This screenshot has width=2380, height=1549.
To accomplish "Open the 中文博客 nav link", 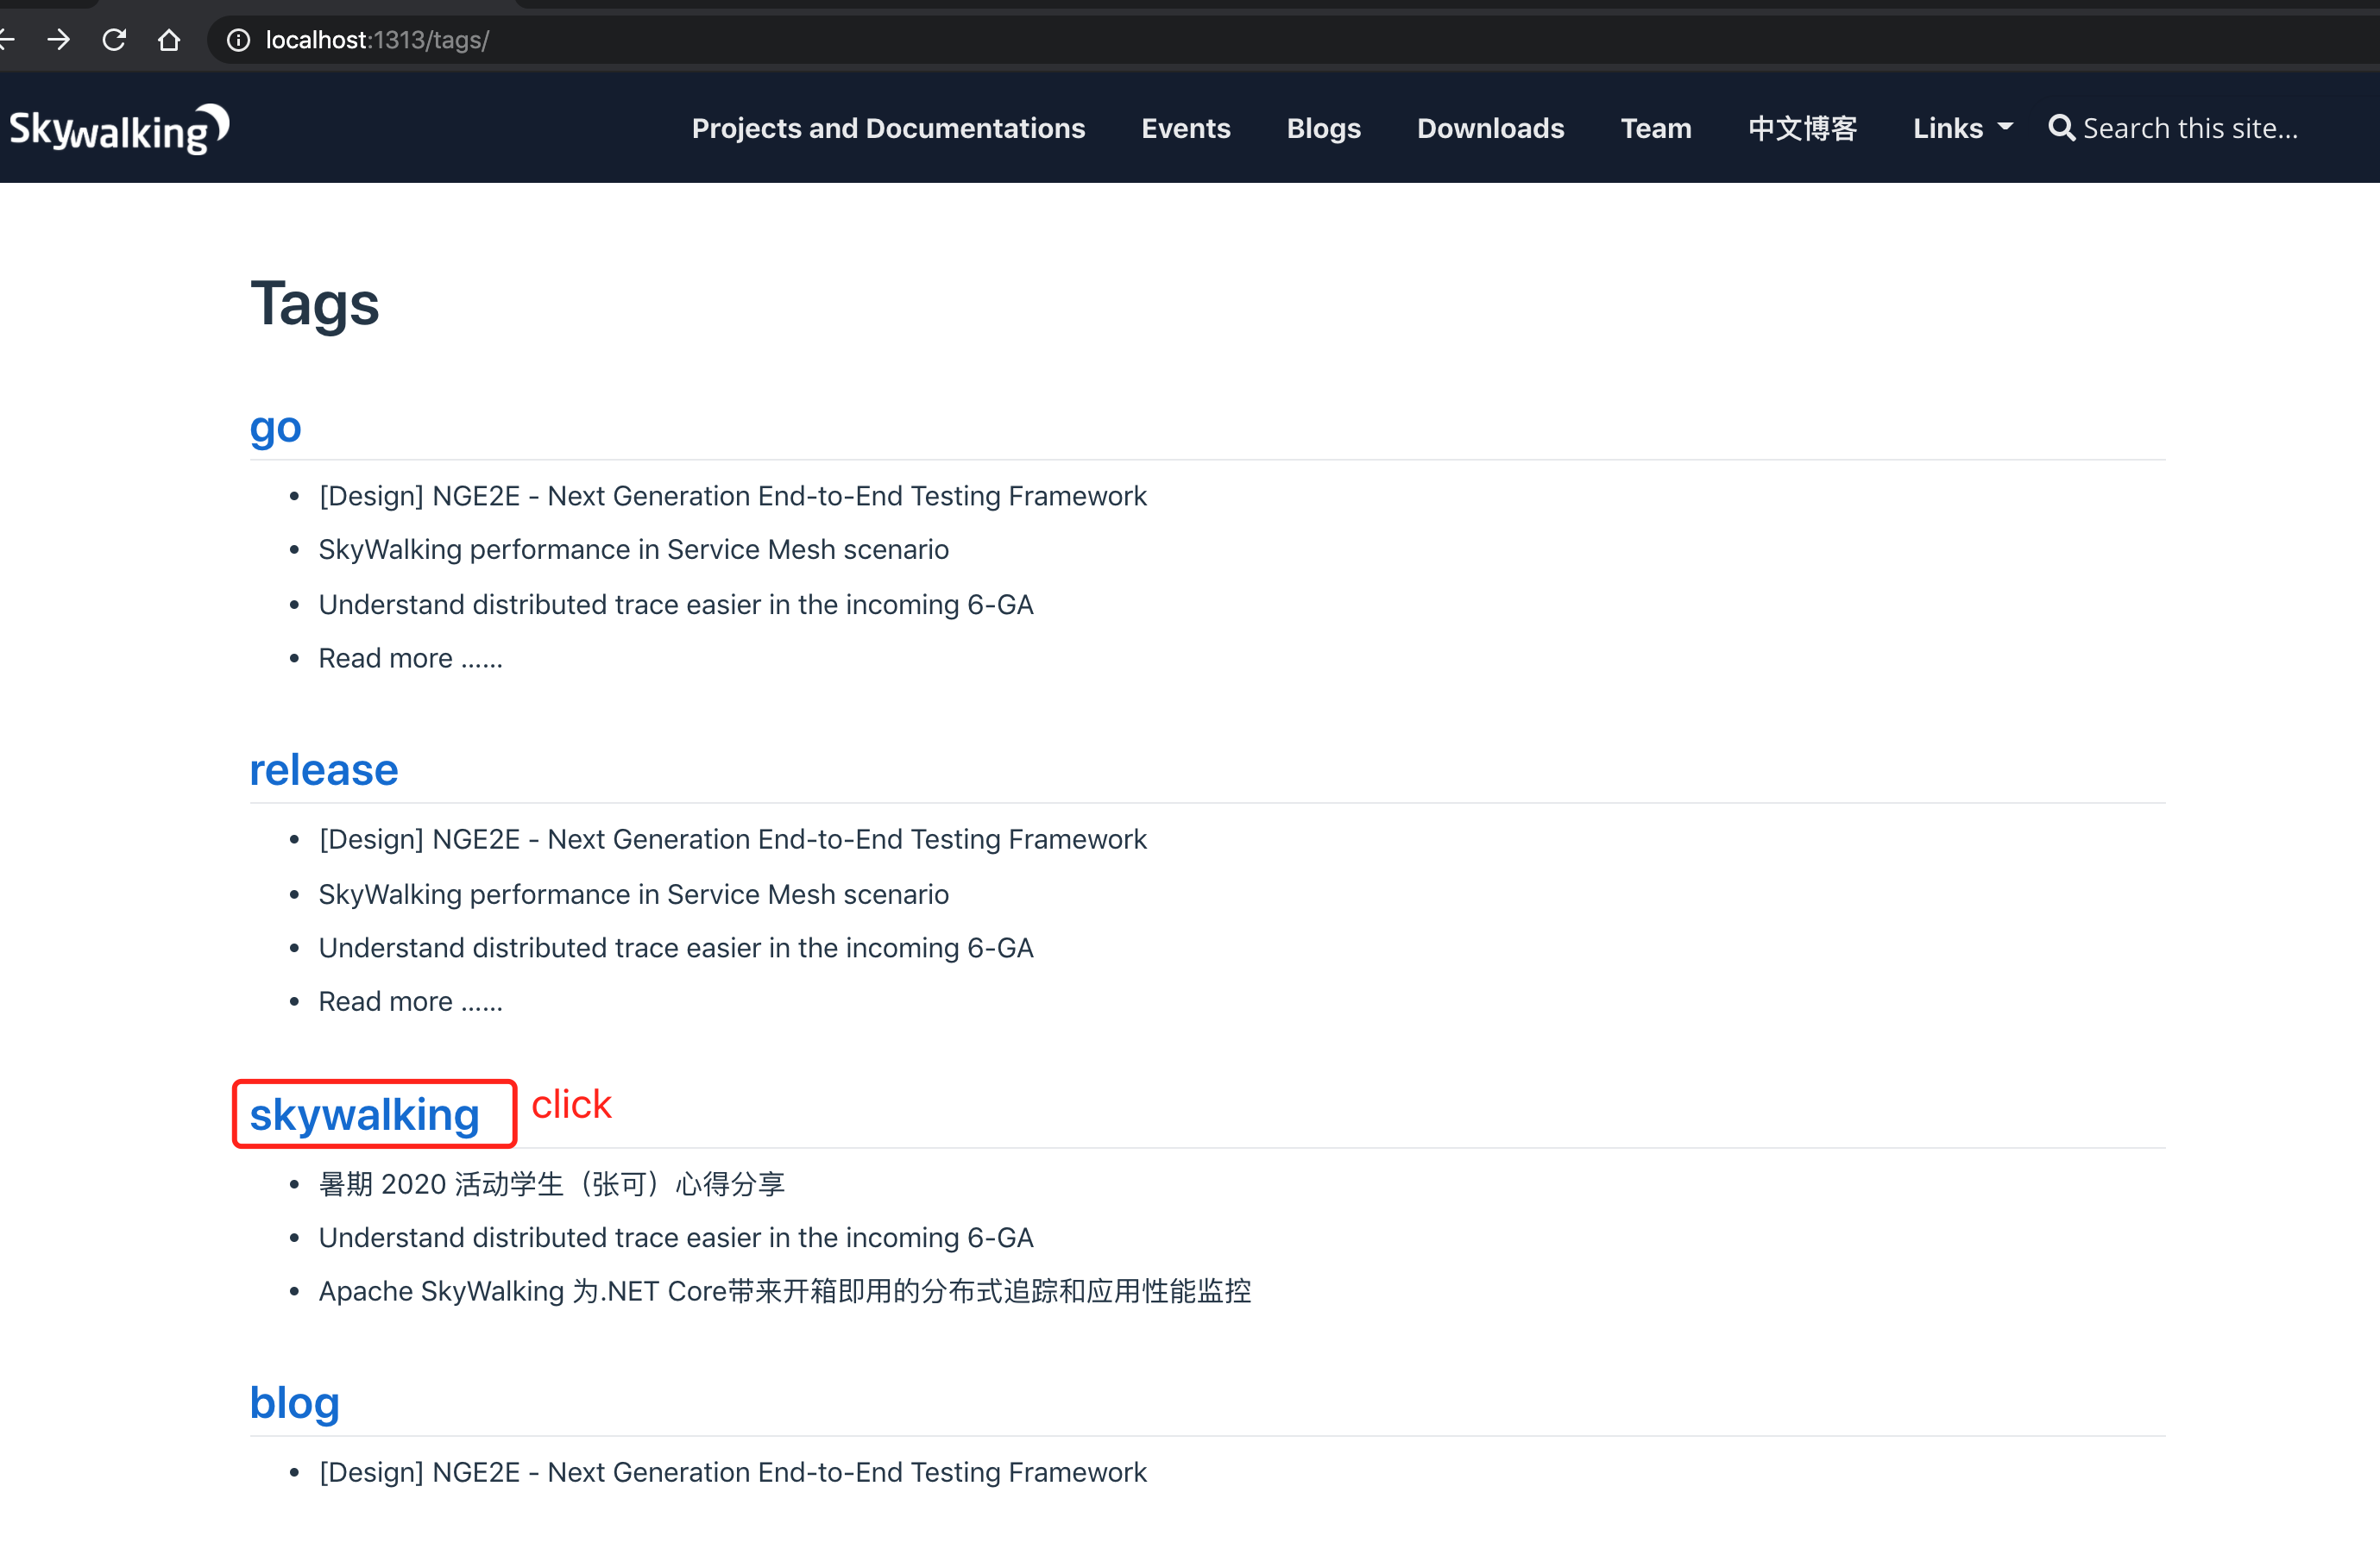I will point(1802,128).
